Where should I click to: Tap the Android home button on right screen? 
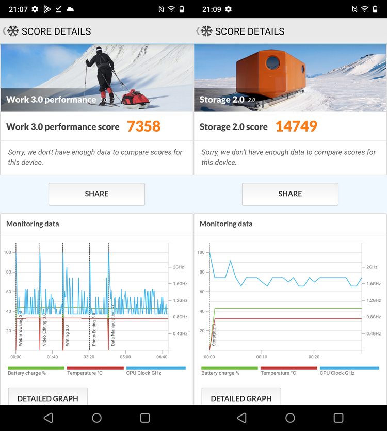290,418
